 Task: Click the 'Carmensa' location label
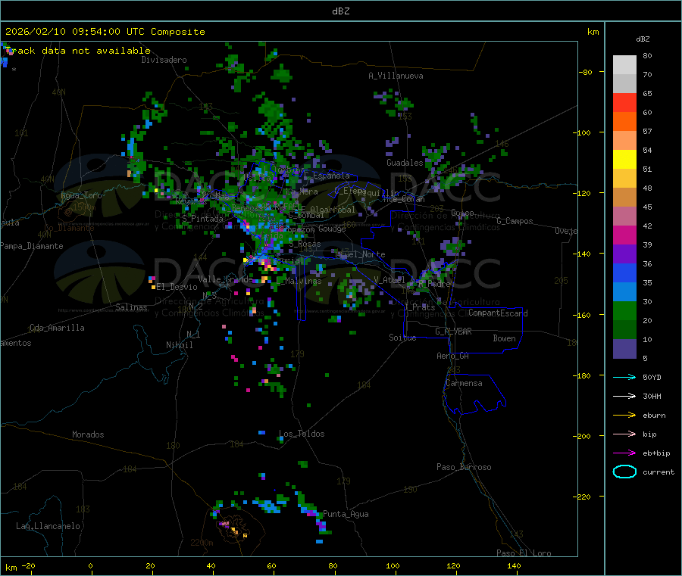pos(464,384)
